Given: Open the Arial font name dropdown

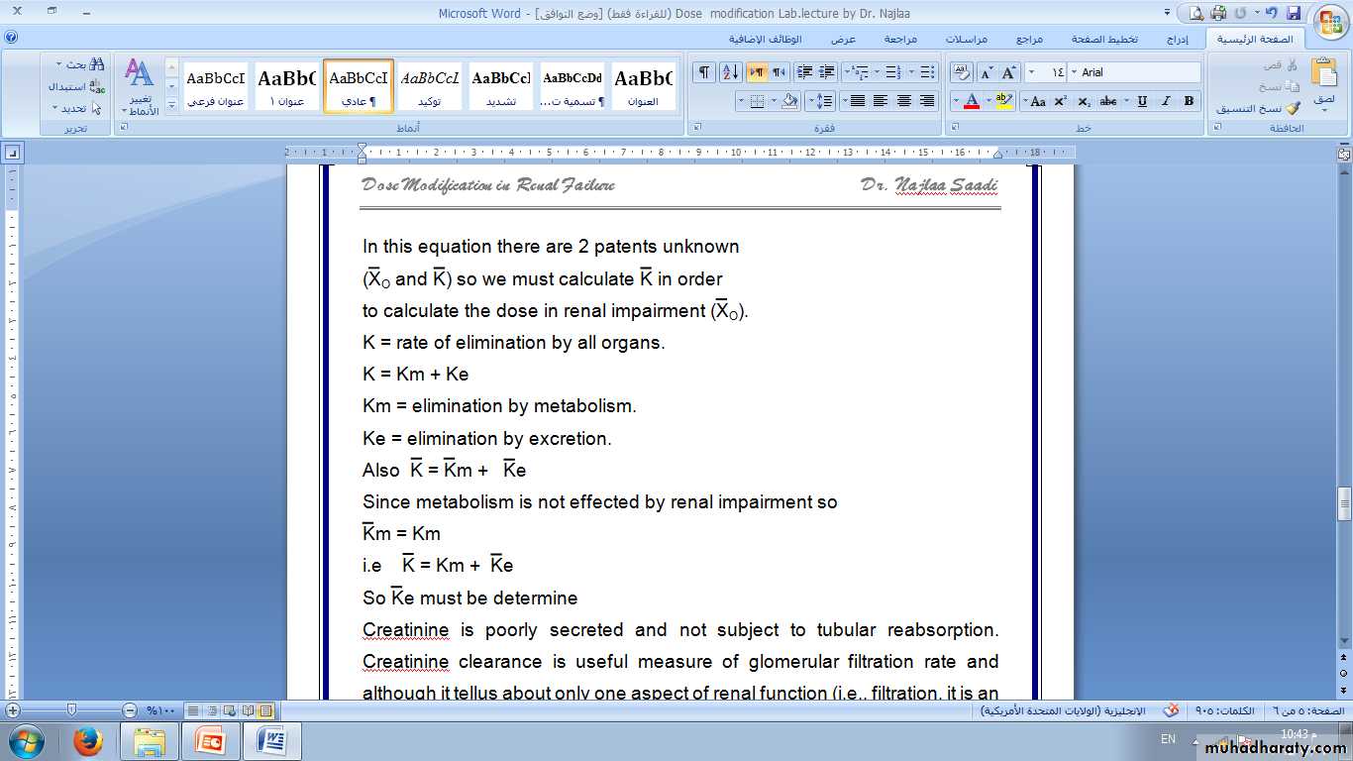Looking at the screenshot, I should [x=1074, y=72].
